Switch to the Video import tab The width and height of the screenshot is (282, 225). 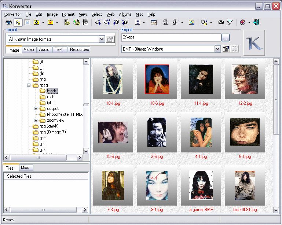pyautogui.click(x=29, y=49)
